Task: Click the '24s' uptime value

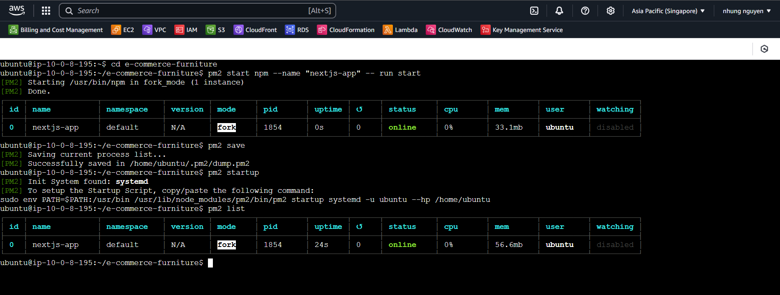Action: click(x=321, y=245)
